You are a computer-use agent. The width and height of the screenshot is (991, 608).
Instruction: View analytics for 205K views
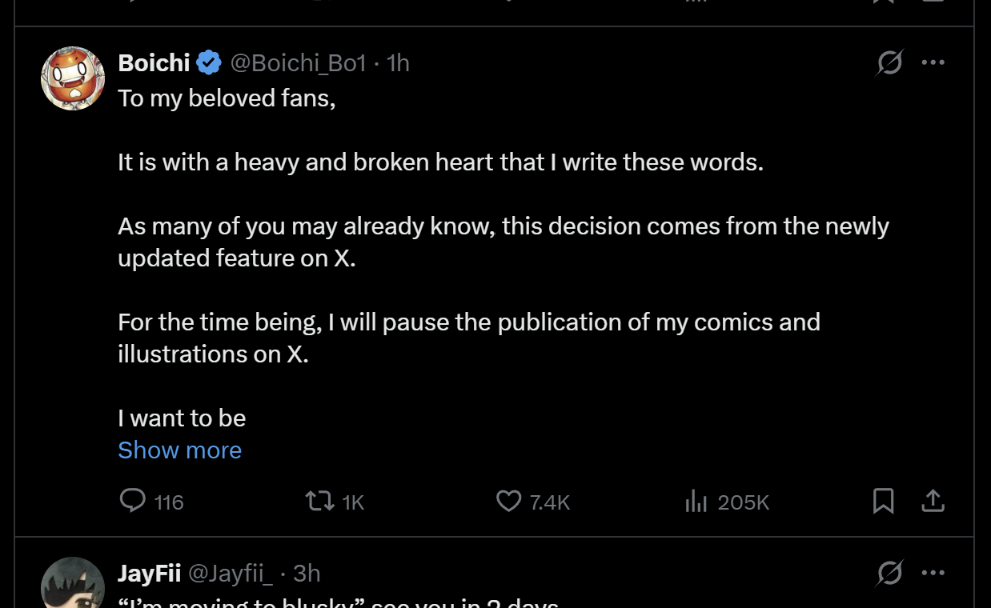click(x=696, y=502)
